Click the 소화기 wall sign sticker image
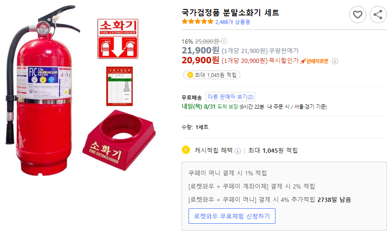Screen dimensions: 392x234 pyautogui.click(x=117, y=39)
